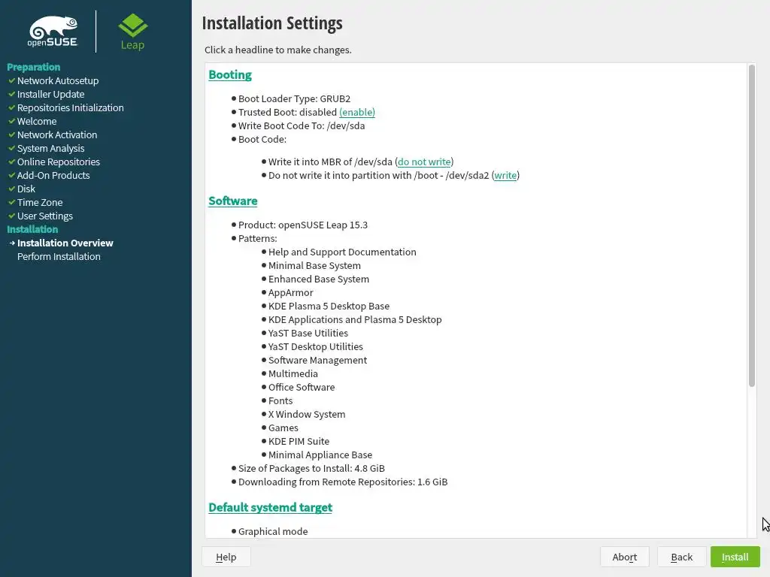Select Add-On Products step
The image size is (770, 577).
[53, 175]
